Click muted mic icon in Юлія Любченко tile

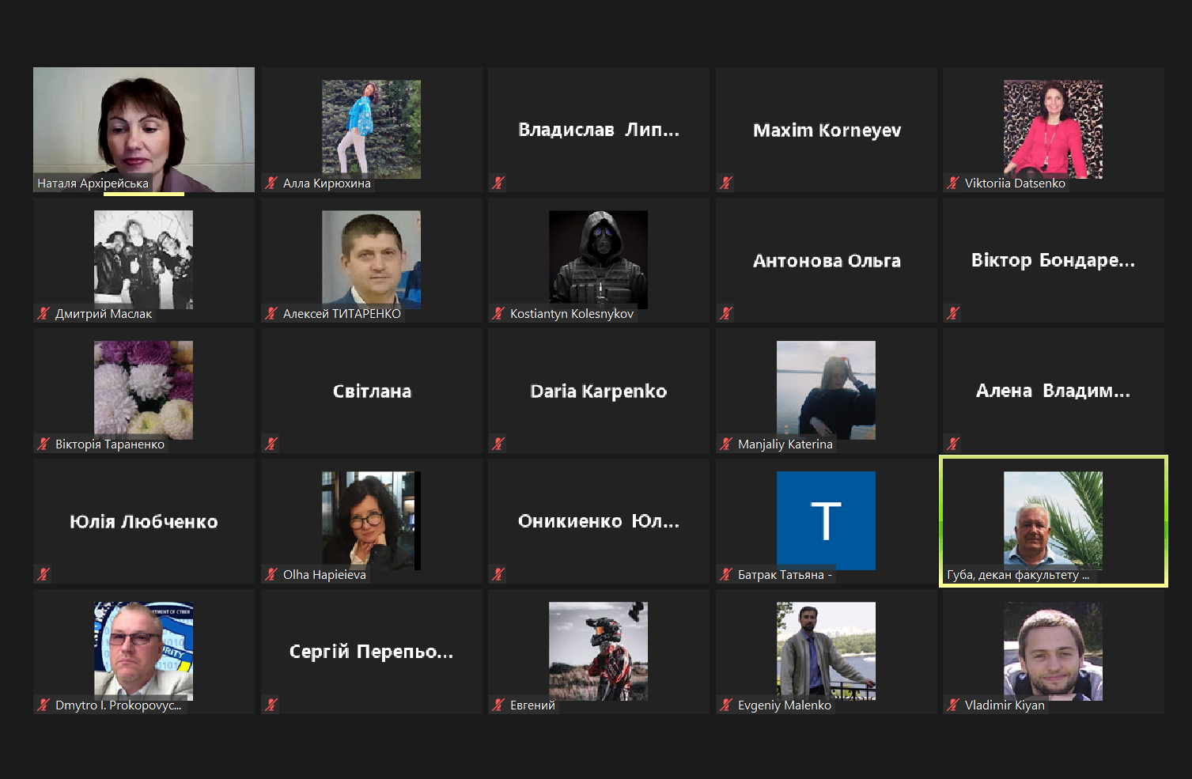[x=44, y=574]
